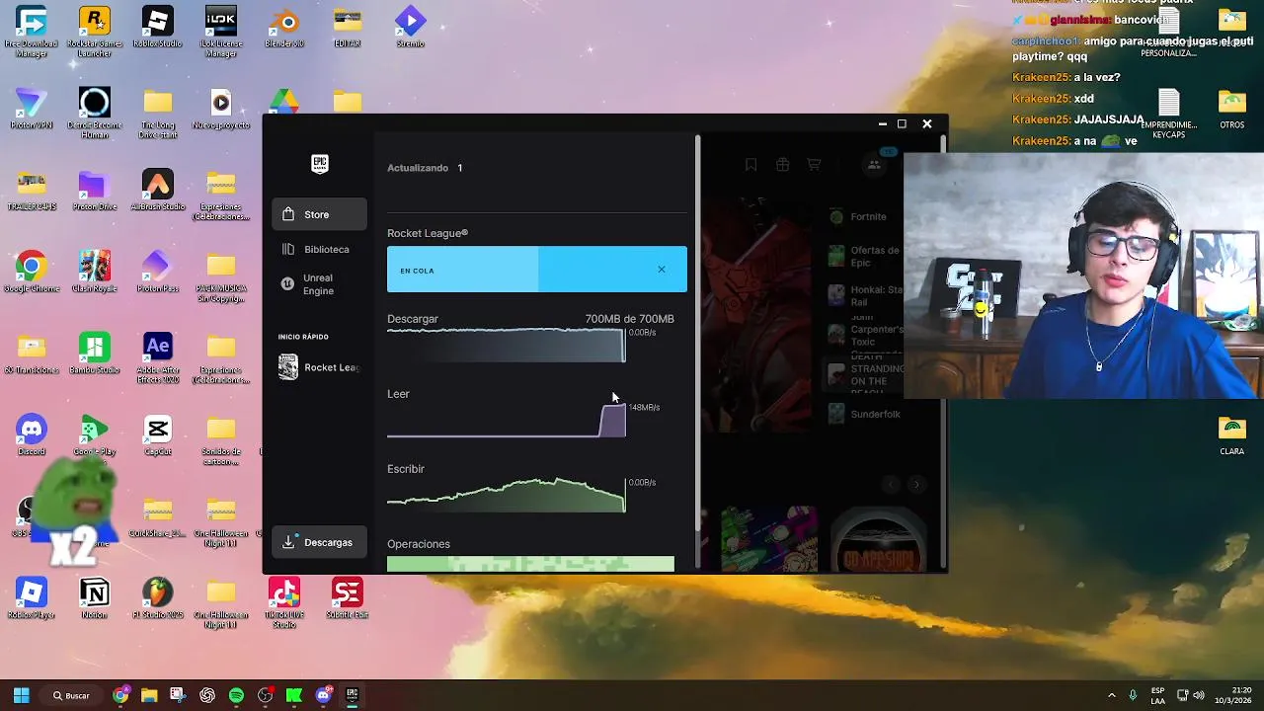Open Proton Pass desktop icon
Image resolution: width=1264 pixels, height=711 pixels.
point(158,272)
